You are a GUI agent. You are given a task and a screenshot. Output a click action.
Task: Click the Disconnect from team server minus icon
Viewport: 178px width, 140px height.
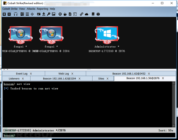tap(9, 14)
